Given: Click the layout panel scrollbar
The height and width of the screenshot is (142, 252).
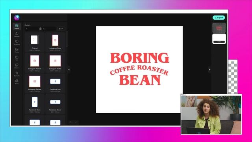Looking at the screenshot, I should tap(67, 39).
